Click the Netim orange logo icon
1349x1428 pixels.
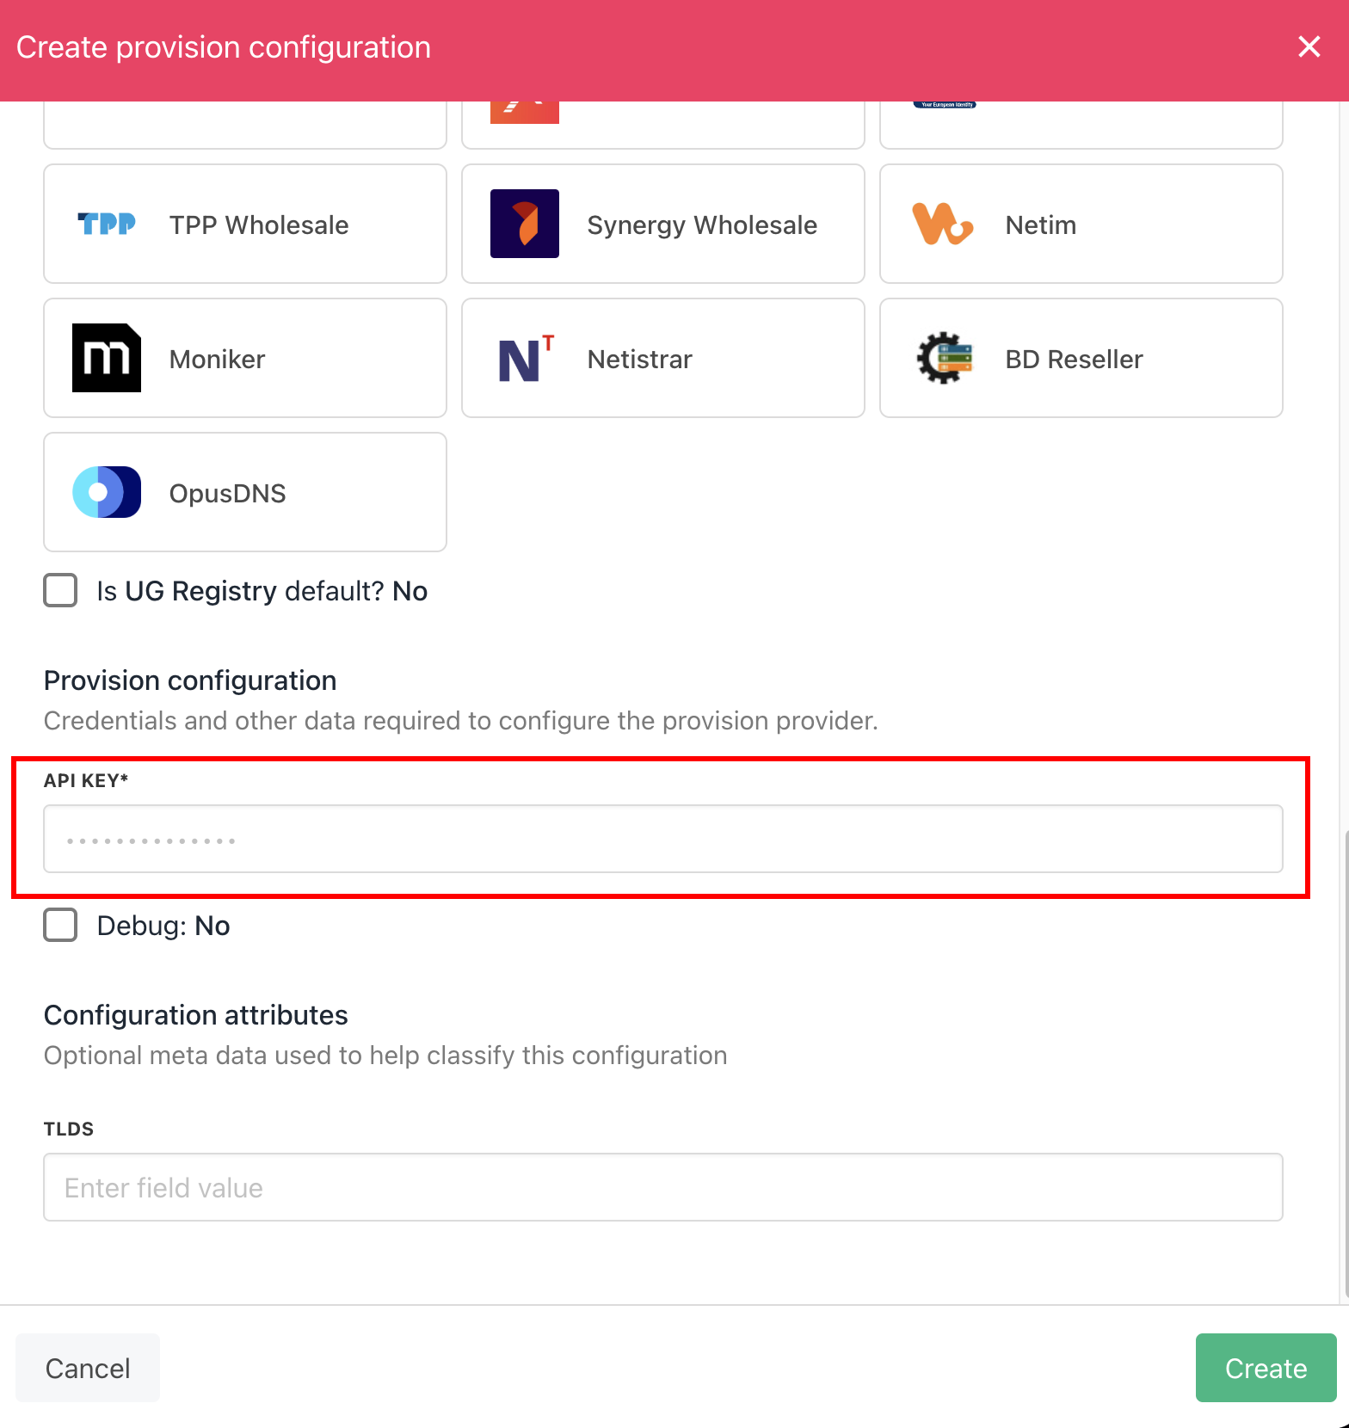tap(943, 224)
